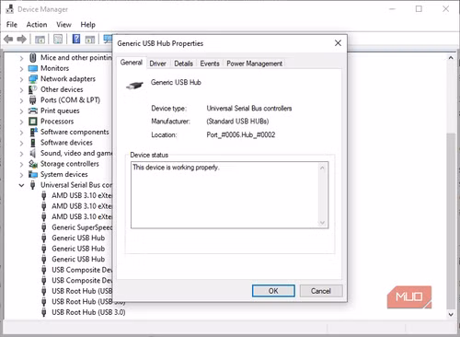
Task: Select the Processors label
Action: pyautogui.click(x=57, y=122)
